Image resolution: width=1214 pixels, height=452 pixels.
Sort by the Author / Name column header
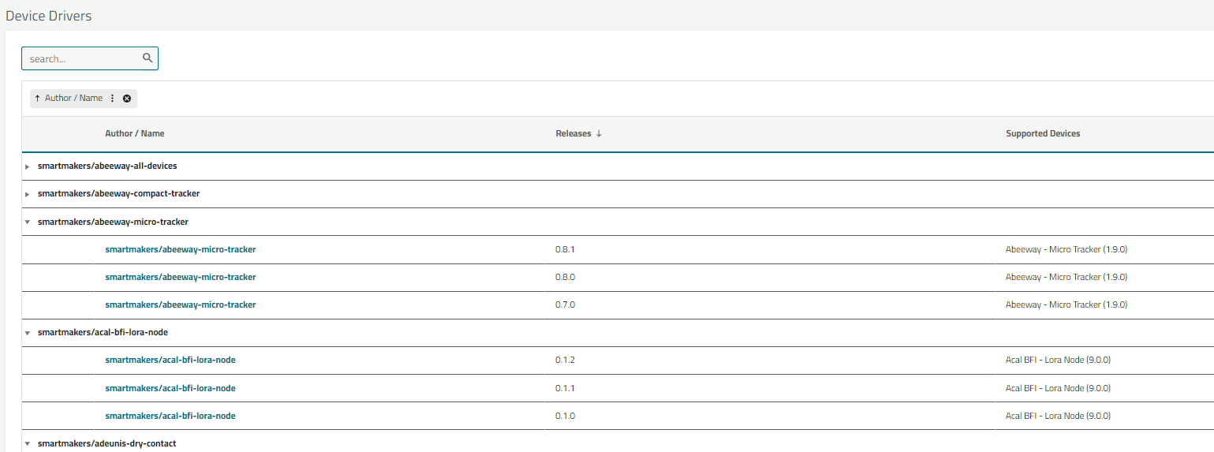coord(135,134)
